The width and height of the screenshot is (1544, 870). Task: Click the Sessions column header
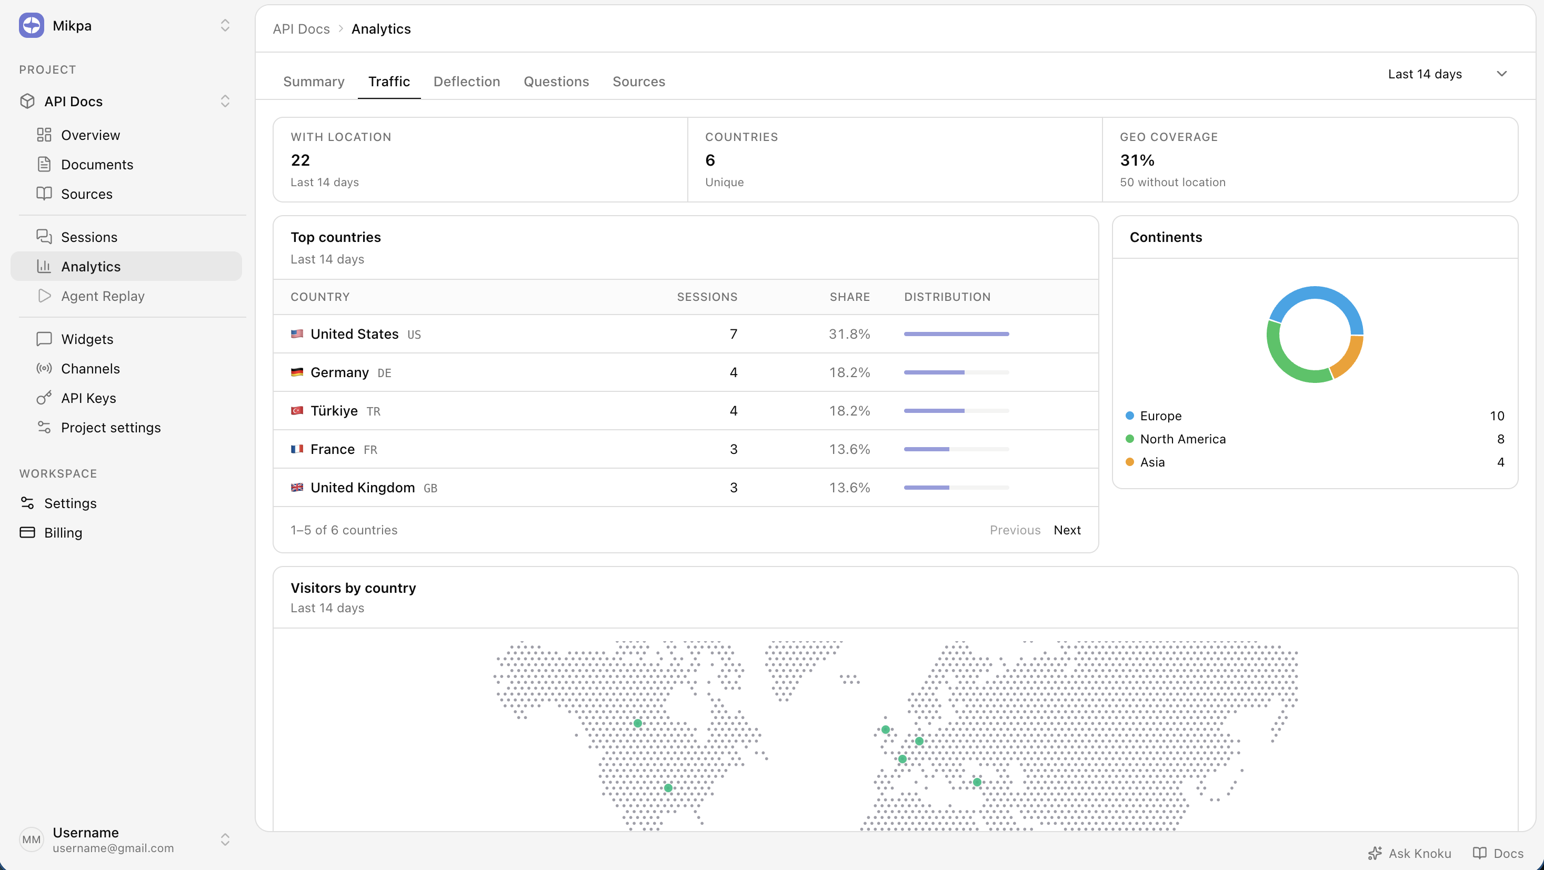pos(707,297)
